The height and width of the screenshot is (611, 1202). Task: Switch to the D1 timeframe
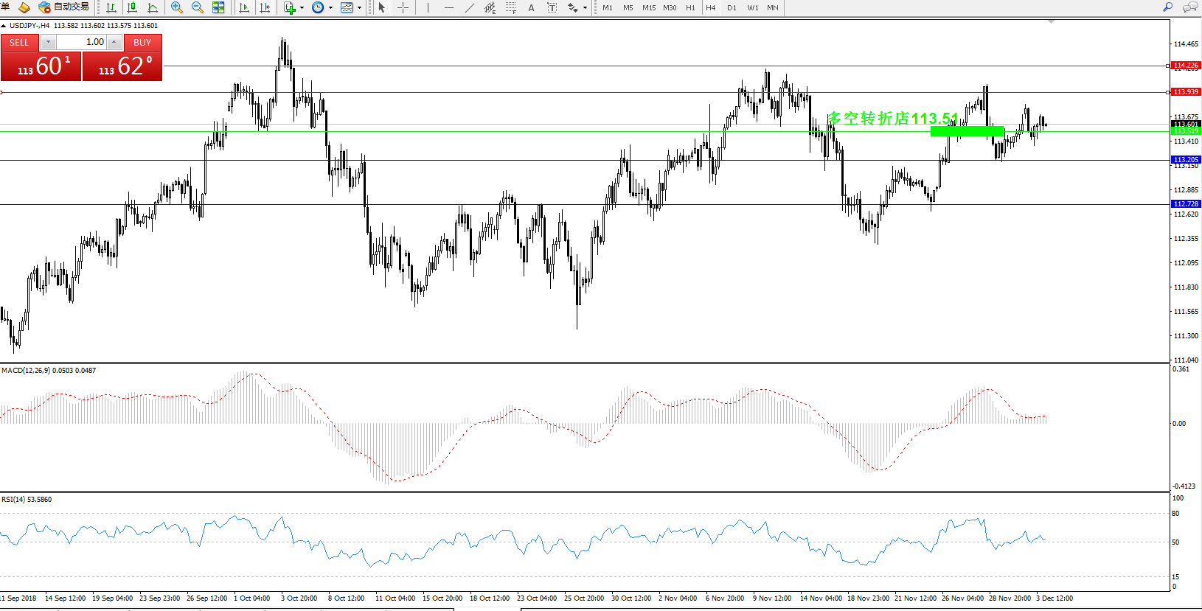click(x=732, y=7)
